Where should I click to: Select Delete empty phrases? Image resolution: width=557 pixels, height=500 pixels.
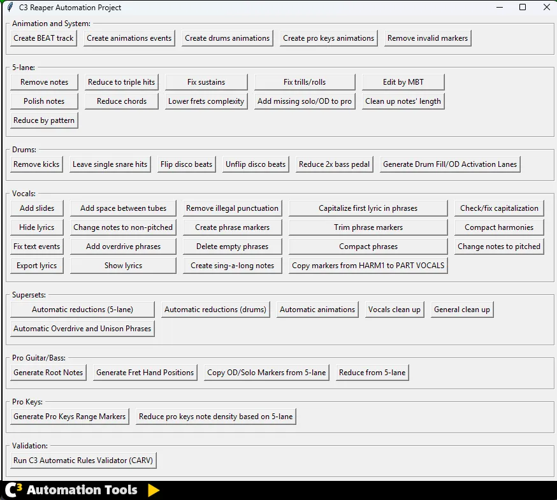coord(233,246)
